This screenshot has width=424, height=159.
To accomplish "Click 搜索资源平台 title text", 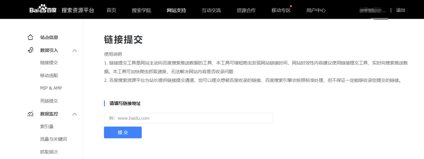I will tap(78, 11).
